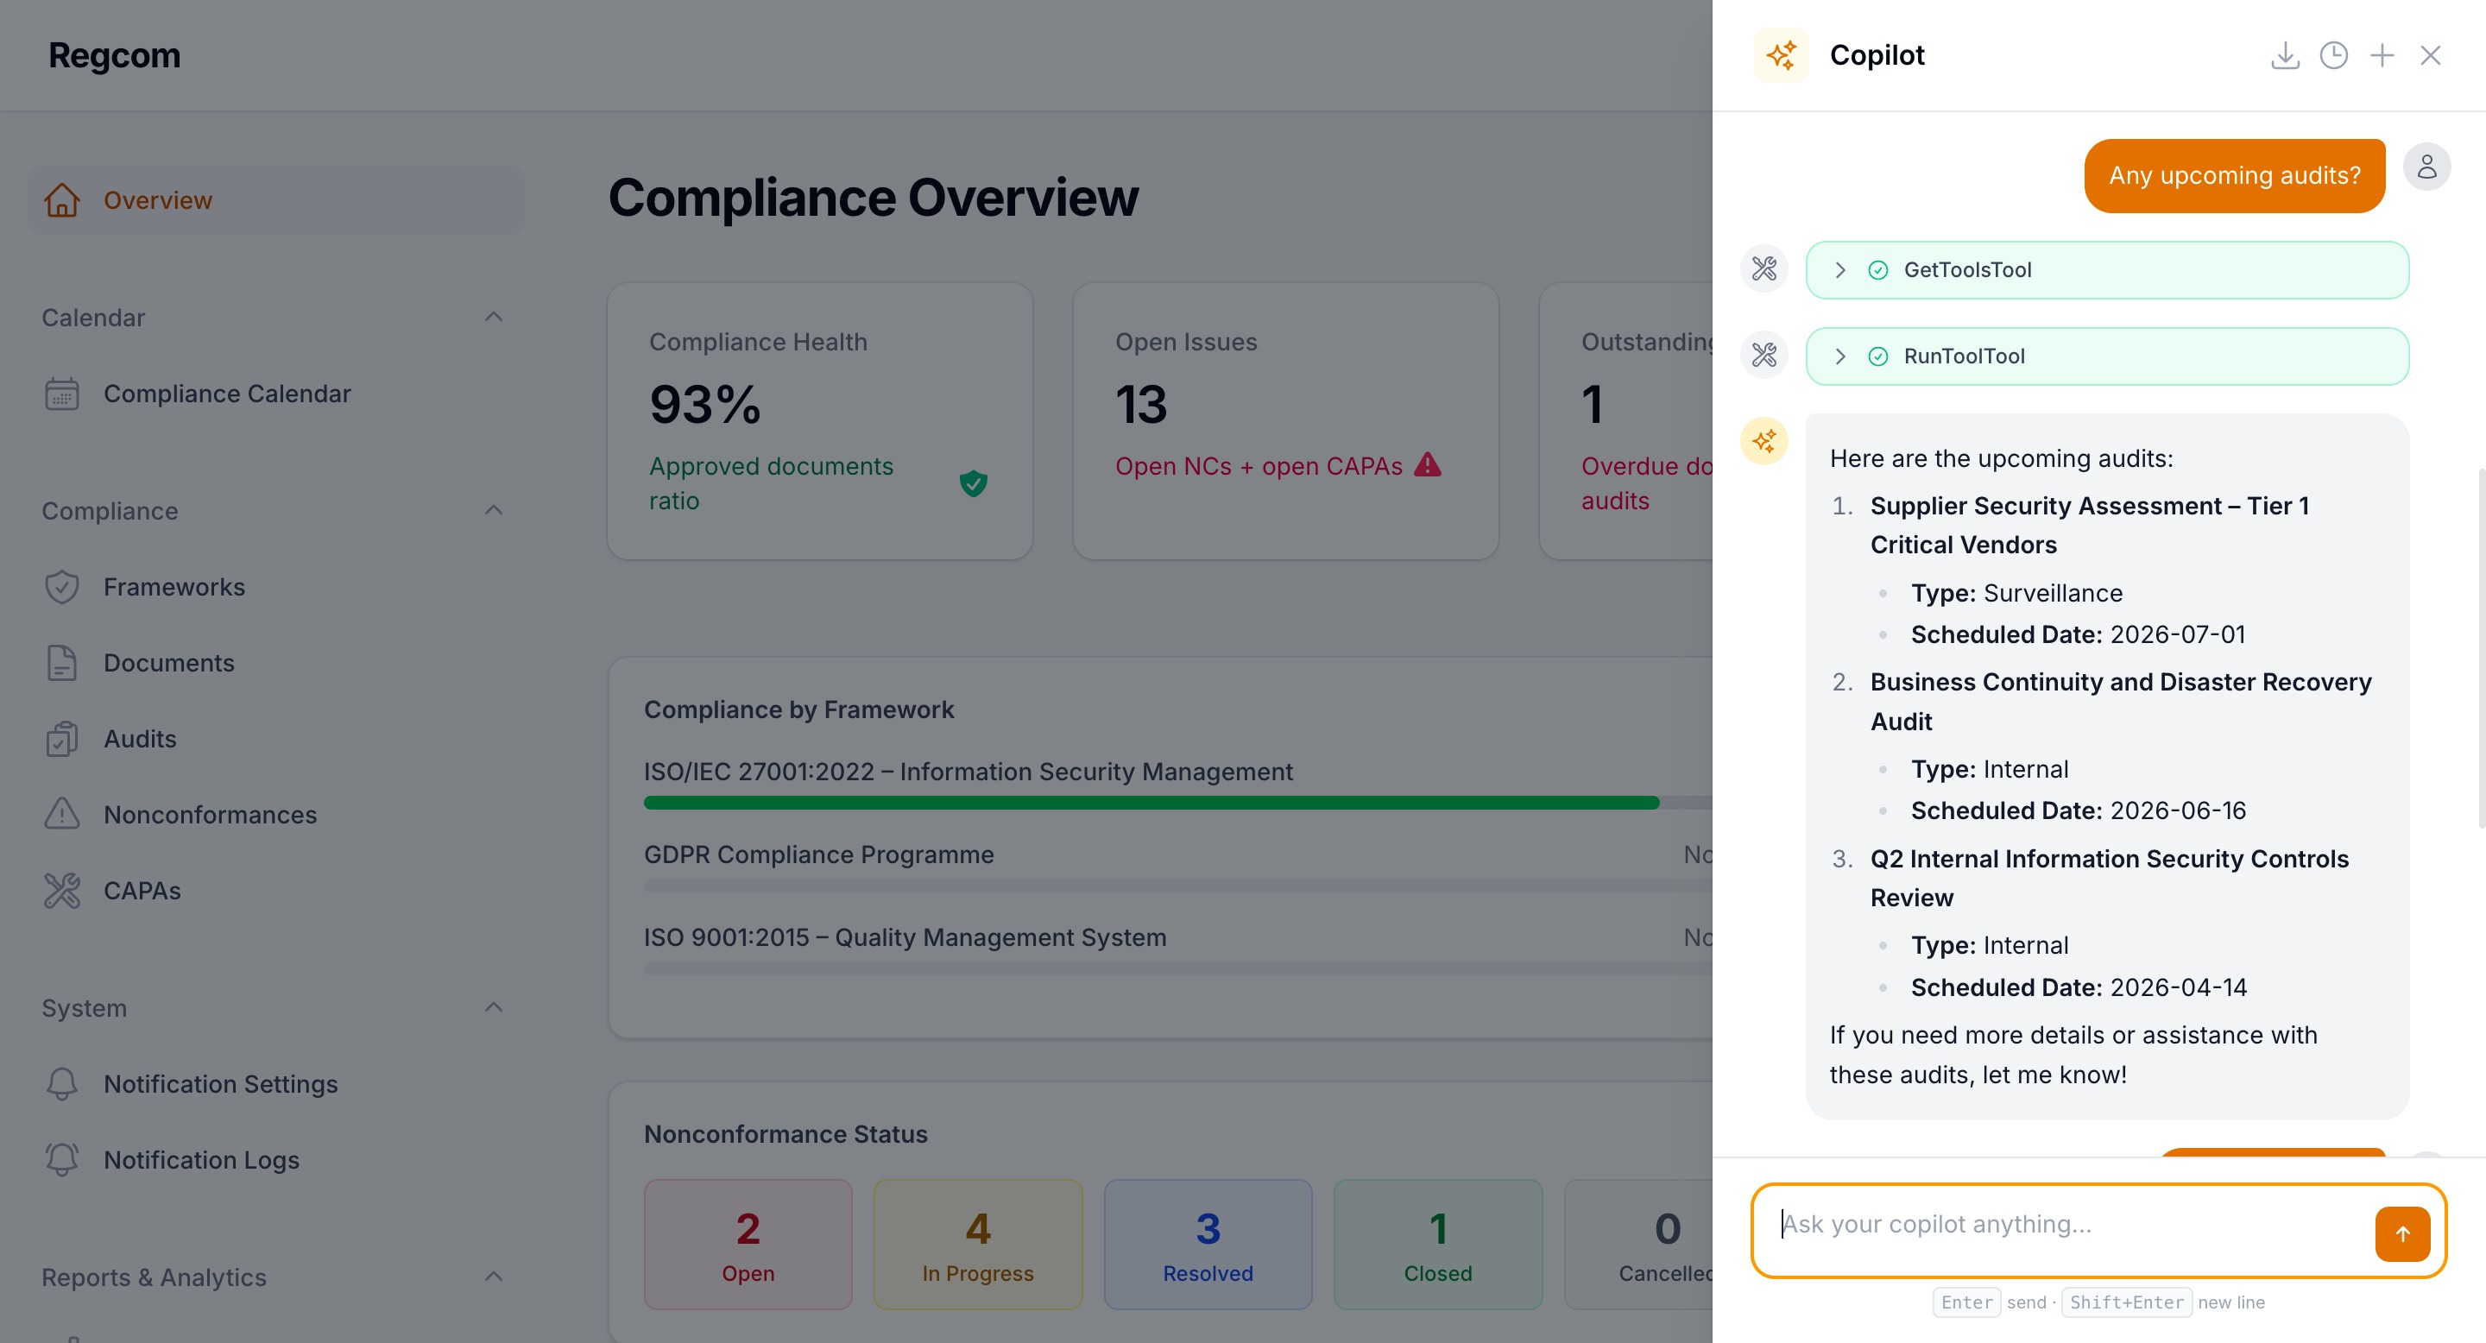Open the Overview page
The width and height of the screenshot is (2486, 1343).
[x=276, y=199]
